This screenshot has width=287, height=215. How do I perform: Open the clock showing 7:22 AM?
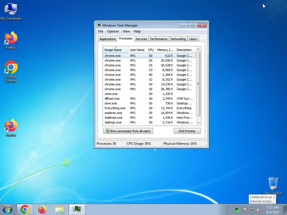(273, 209)
